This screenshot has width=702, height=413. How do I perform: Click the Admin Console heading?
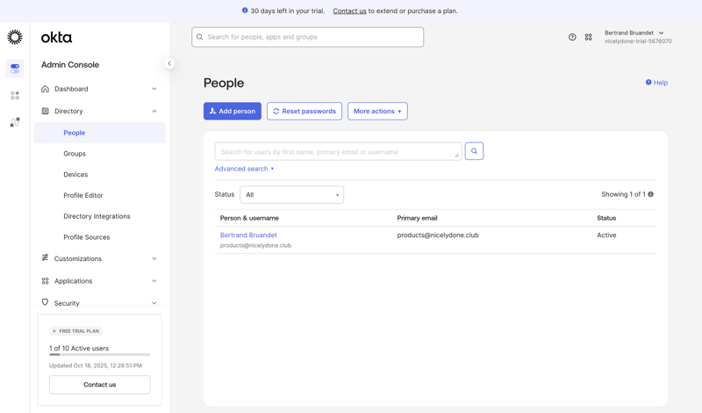[70, 64]
